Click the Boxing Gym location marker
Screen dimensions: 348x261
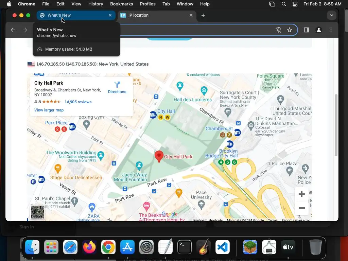click(x=86, y=124)
